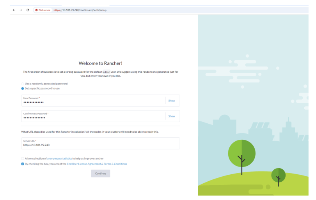Image resolution: width=316 pixels, height=200 pixels.
Task: Click the highlighted admin username text
Action: click(107, 72)
